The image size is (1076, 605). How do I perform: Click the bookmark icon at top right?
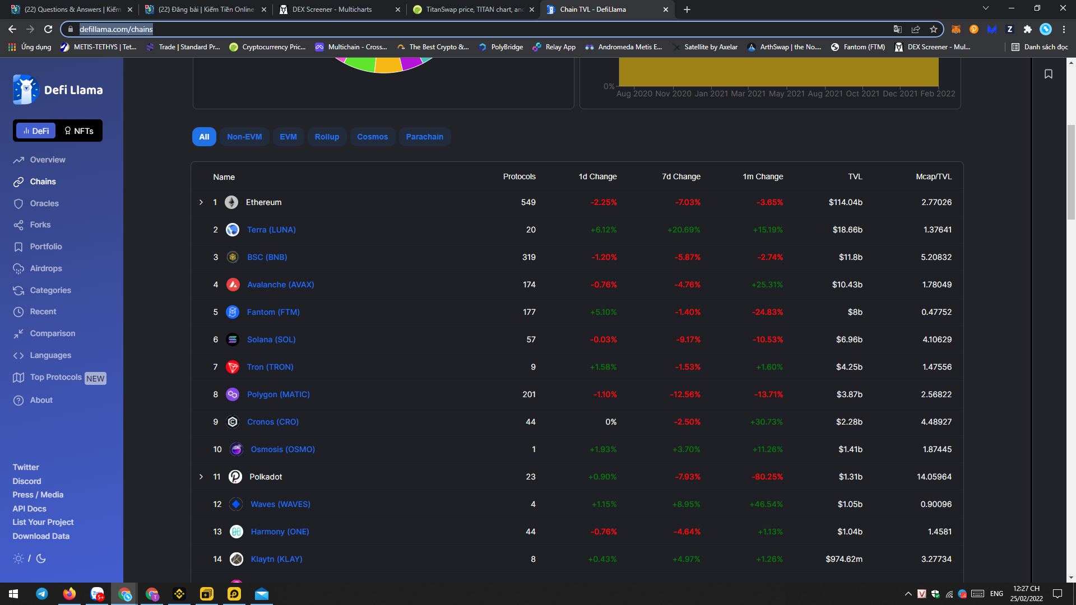click(1048, 74)
